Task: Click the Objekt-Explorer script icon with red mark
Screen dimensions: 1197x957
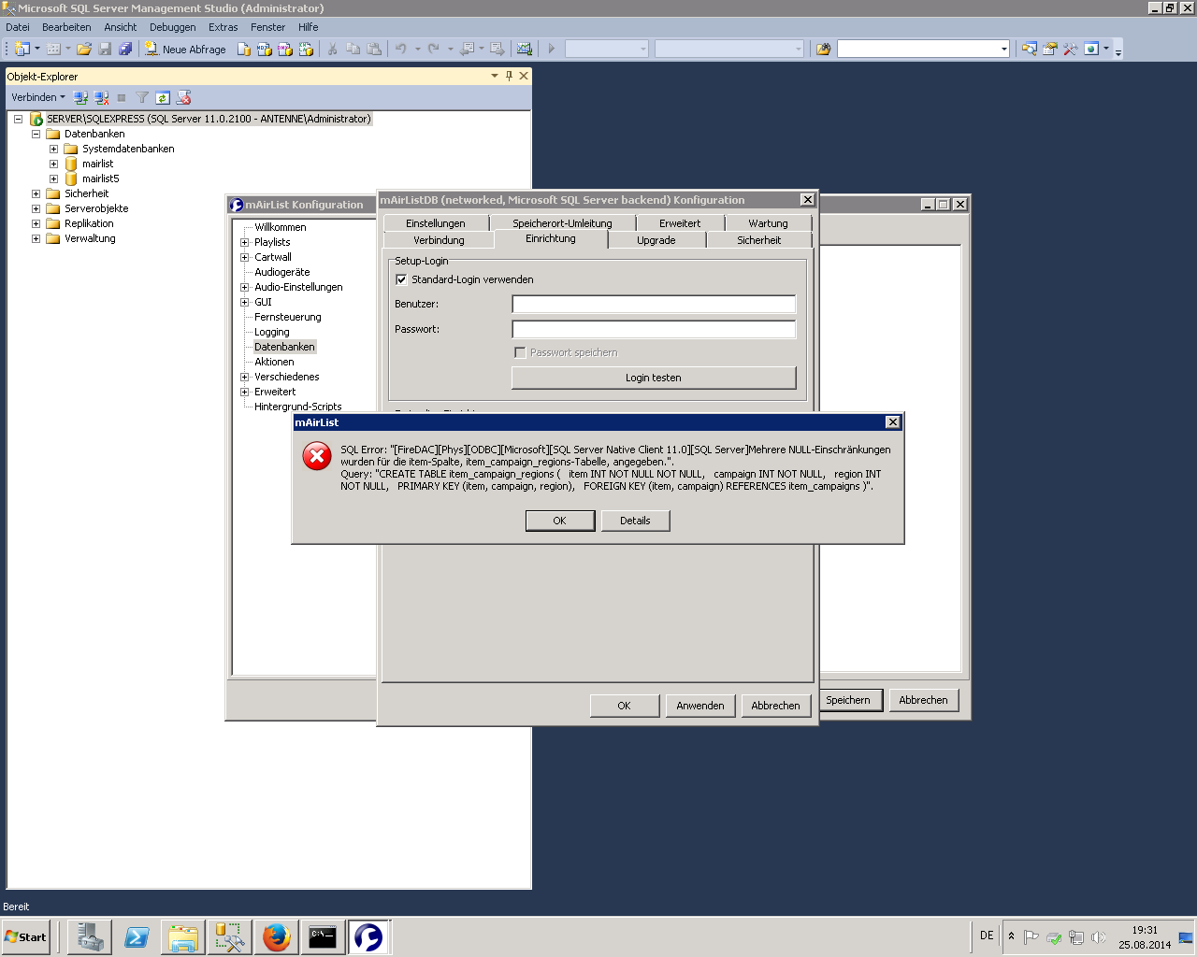Action: click(x=184, y=97)
